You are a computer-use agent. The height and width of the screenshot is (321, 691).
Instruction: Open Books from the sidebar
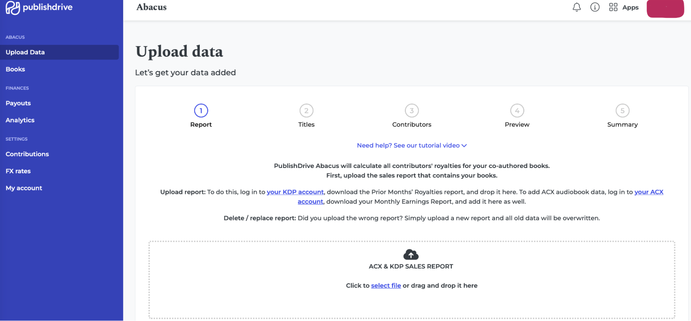click(x=15, y=69)
